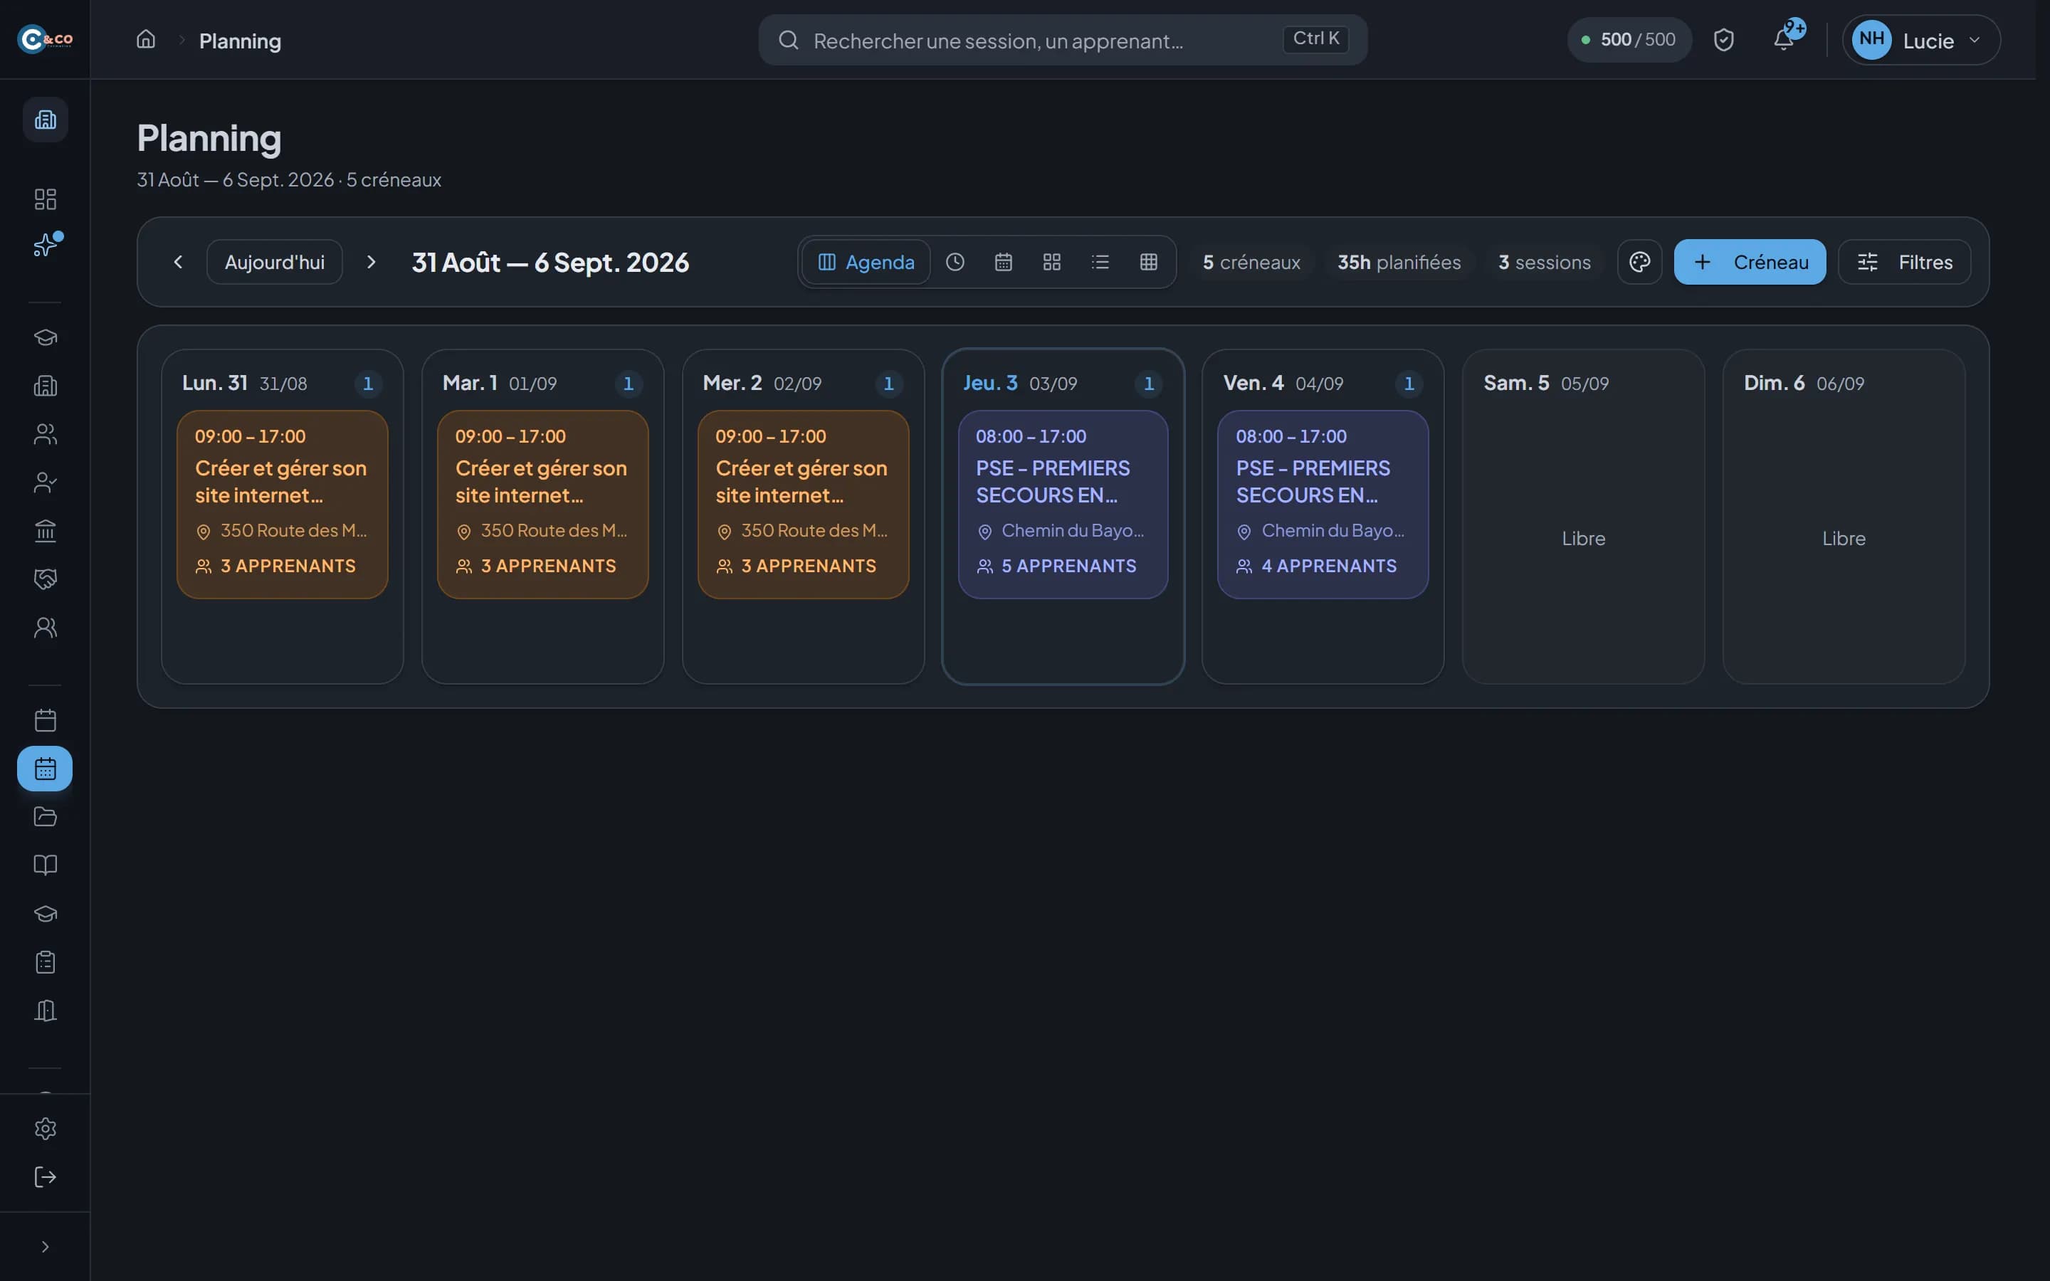Open the Mer. 2 Créer et gérer son site card
Image resolution: width=2050 pixels, height=1281 pixels.
coord(803,504)
